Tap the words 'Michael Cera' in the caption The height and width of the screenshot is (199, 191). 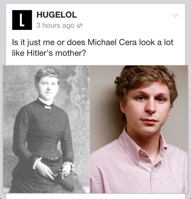(x=112, y=43)
